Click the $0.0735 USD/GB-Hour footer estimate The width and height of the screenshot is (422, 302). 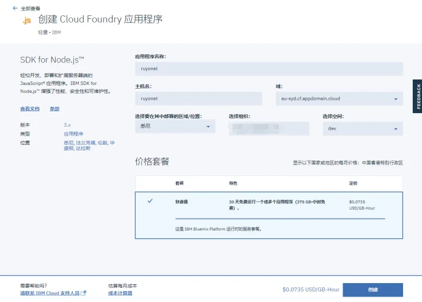[x=311, y=290]
